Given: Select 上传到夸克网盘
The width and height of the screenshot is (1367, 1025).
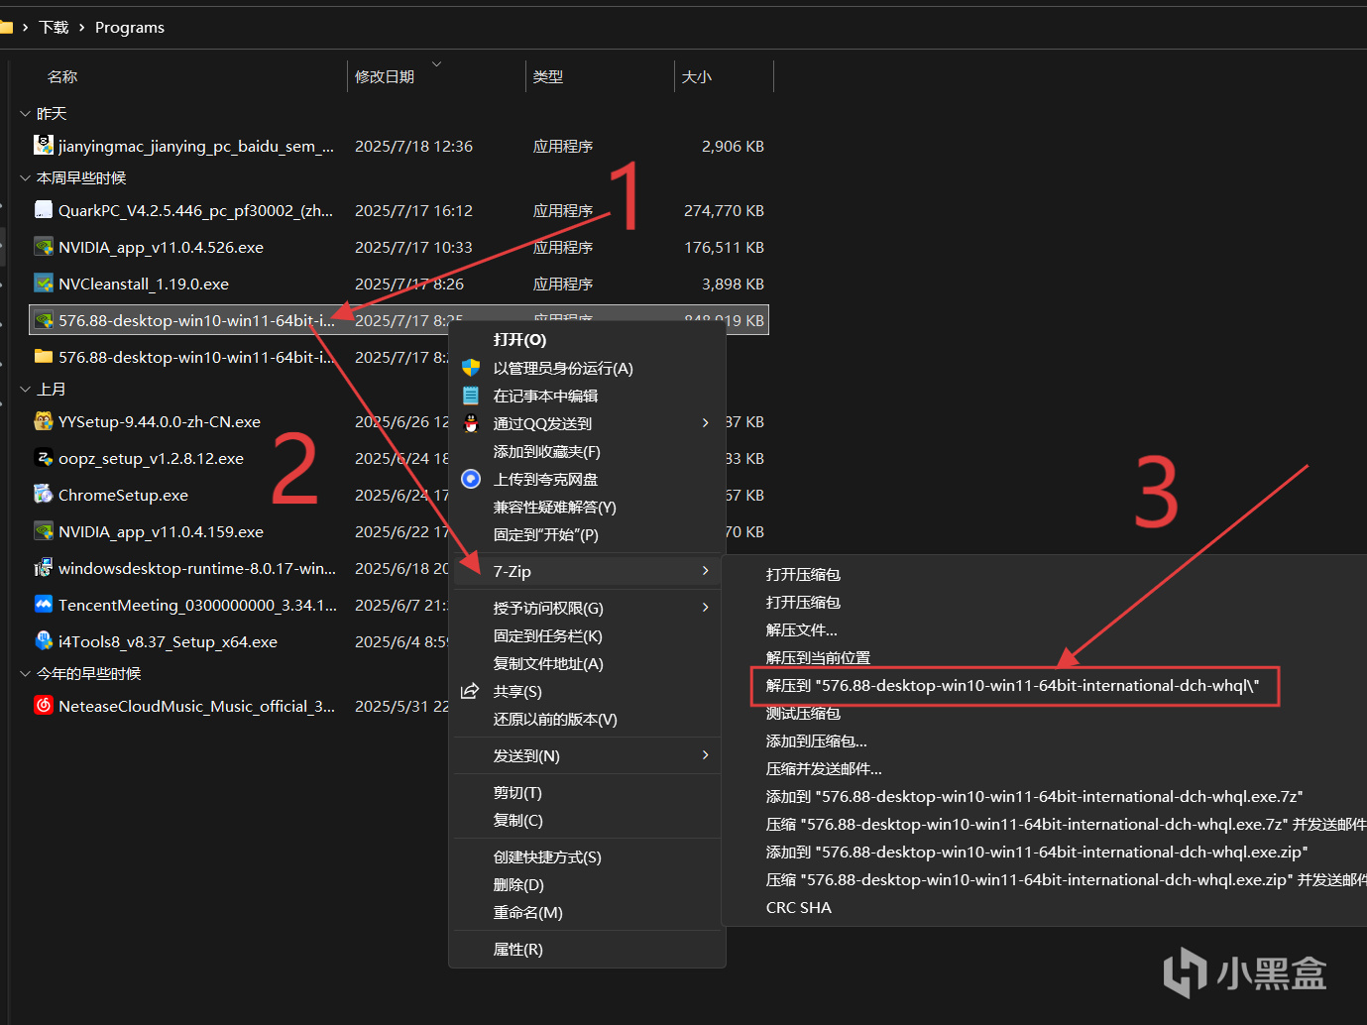Looking at the screenshot, I should point(545,479).
